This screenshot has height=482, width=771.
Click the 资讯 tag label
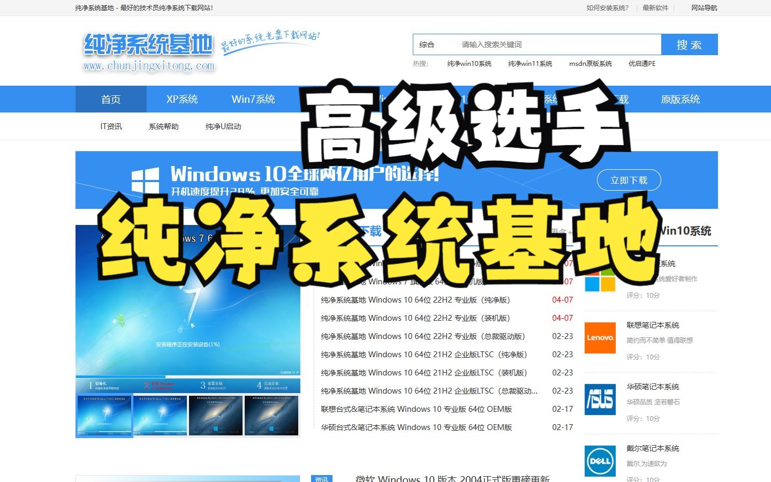[x=322, y=479]
